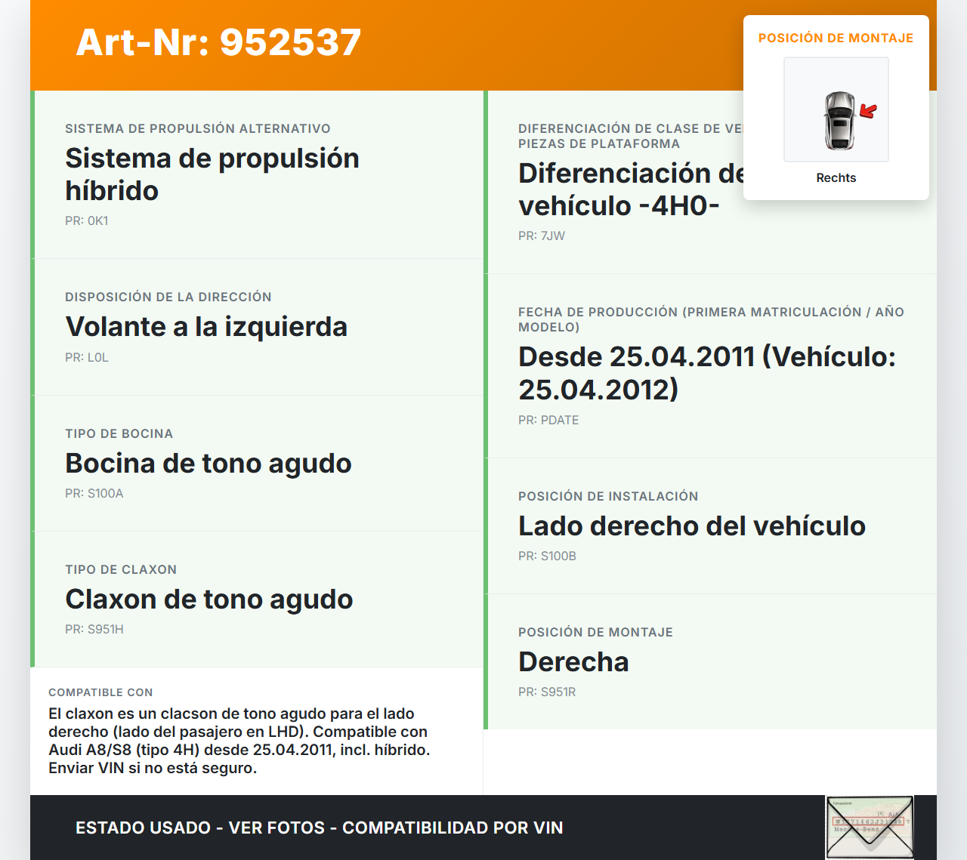The image size is (967, 860).
Task: Select the Derecha value
Action: pyautogui.click(x=573, y=661)
